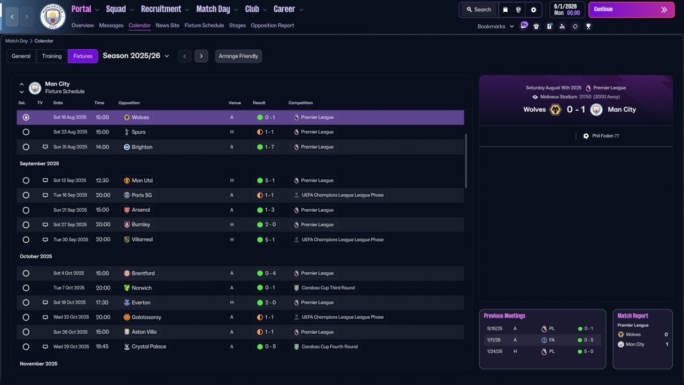Click the Man City badge in the match header
684x385 pixels.
tap(596, 110)
